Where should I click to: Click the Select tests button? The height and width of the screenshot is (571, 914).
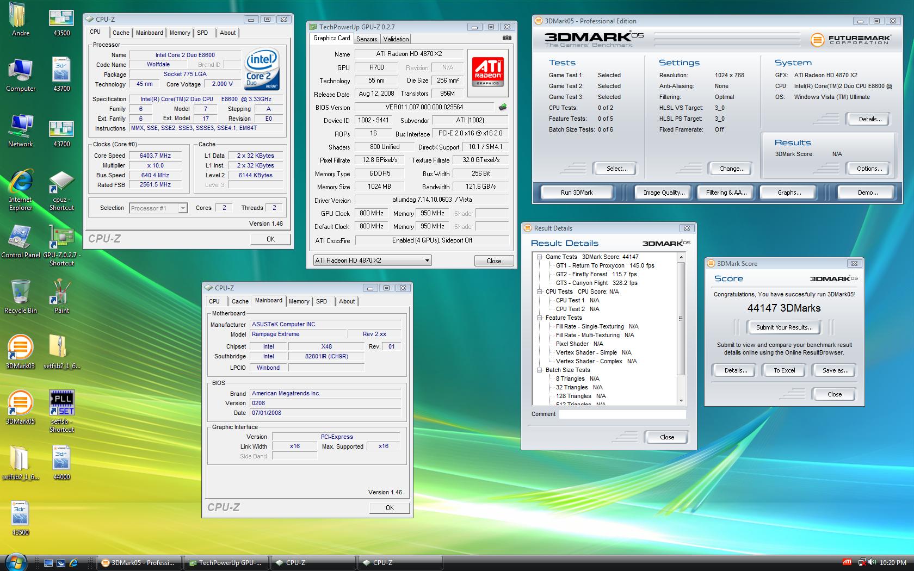(x=616, y=169)
